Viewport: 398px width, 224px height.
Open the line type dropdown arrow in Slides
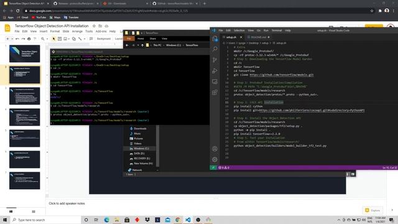click(85, 39)
